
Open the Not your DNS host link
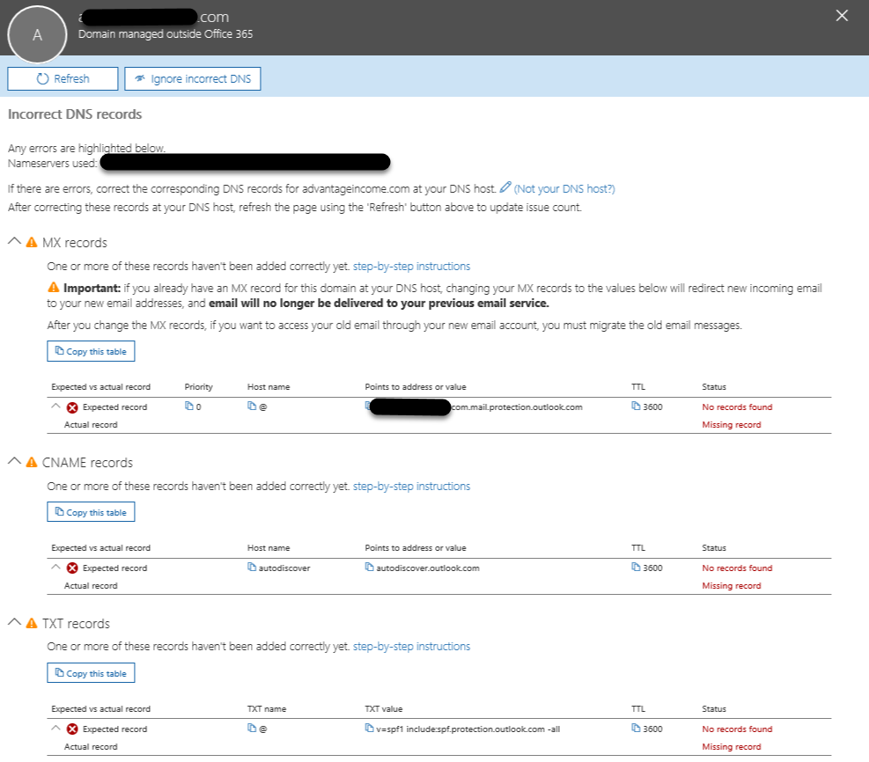(564, 189)
